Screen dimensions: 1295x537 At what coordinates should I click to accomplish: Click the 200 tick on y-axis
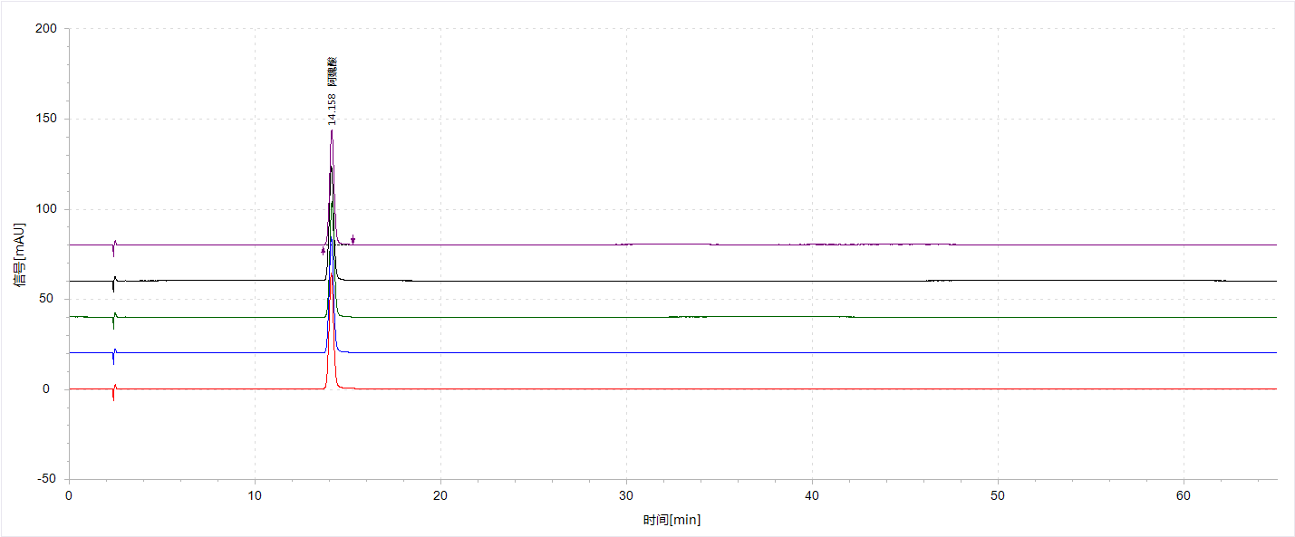45,29
